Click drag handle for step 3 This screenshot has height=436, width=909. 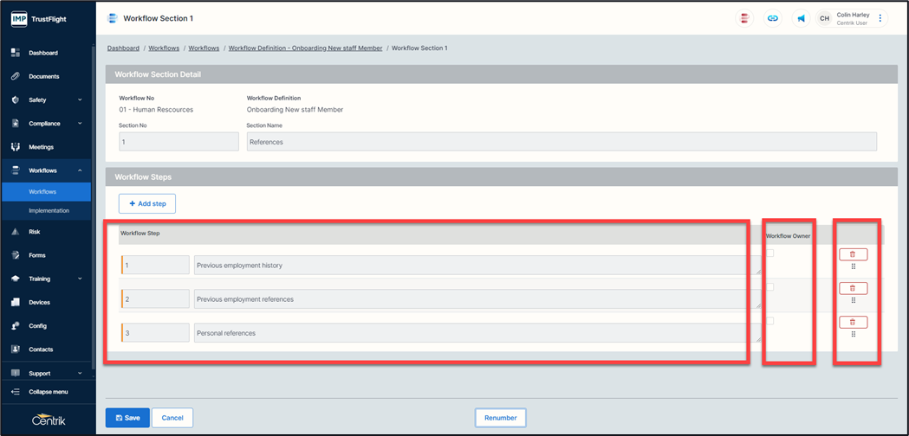click(854, 335)
